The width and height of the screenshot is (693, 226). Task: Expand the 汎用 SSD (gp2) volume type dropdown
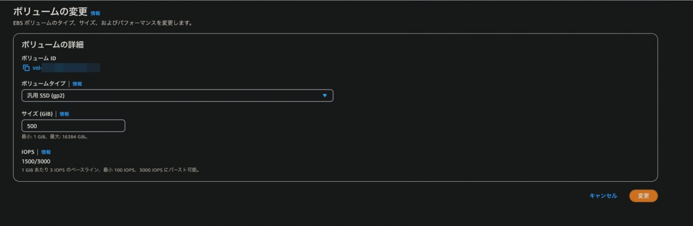pos(177,95)
